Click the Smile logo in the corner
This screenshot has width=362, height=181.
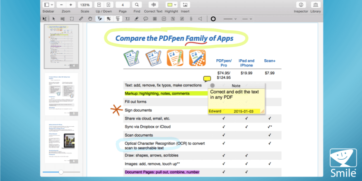(343, 164)
